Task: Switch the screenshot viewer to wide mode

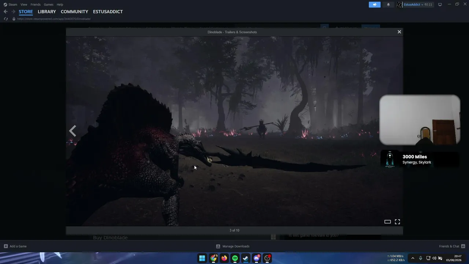Action: pyautogui.click(x=387, y=221)
